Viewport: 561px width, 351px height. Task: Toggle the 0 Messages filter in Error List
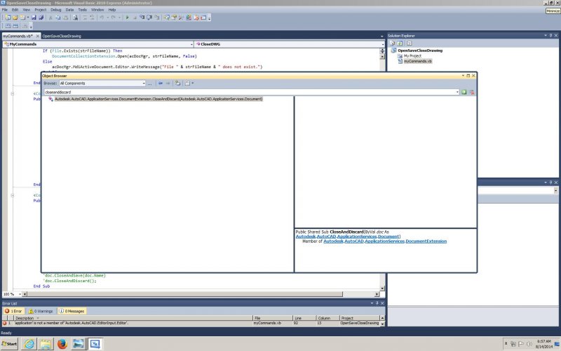[72, 311]
